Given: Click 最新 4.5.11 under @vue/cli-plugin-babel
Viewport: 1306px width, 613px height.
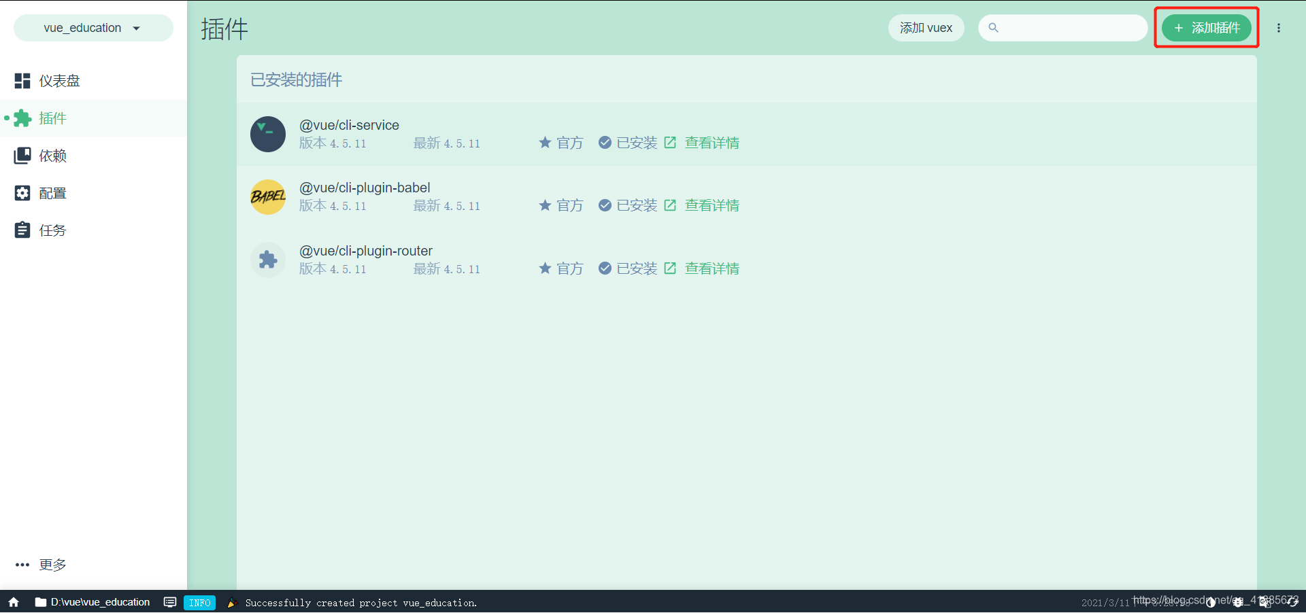Looking at the screenshot, I should coord(447,206).
